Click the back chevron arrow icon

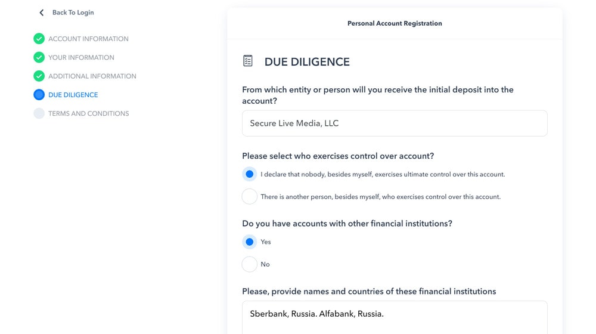pos(41,13)
